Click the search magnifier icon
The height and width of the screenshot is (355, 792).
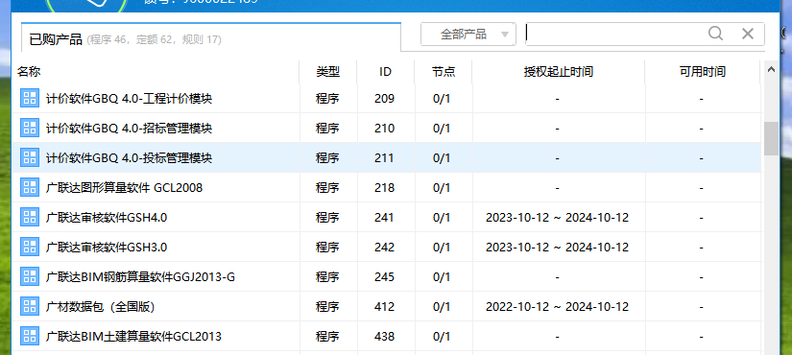coord(715,34)
